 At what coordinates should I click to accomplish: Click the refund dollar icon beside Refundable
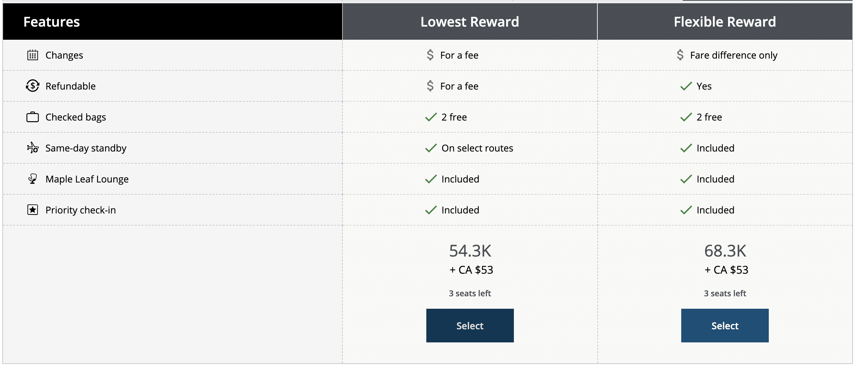pyautogui.click(x=33, y=86)
